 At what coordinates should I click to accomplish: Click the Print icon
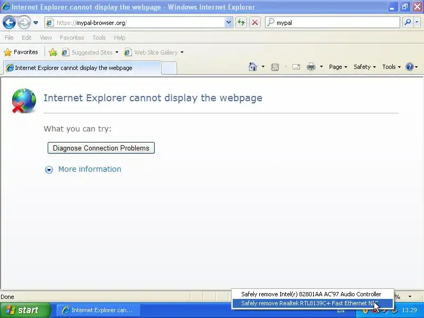click(311, 67)
